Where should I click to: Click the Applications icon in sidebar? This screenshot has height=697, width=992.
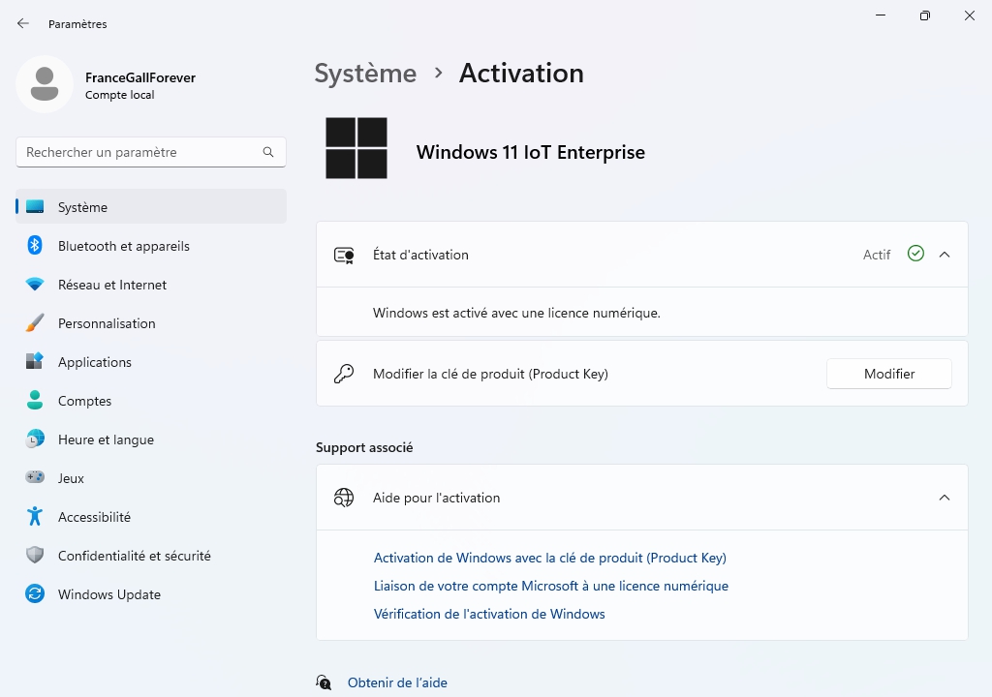click(35, 362)
